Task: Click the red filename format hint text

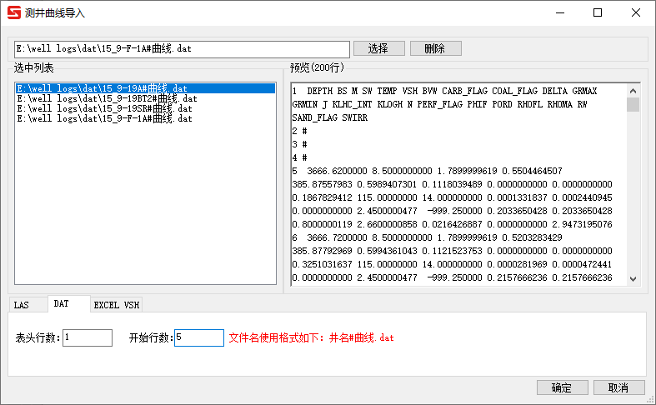Action: (311, 337)
